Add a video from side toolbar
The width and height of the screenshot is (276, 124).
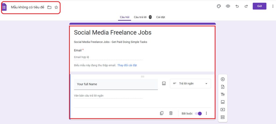tap(223, 110)
